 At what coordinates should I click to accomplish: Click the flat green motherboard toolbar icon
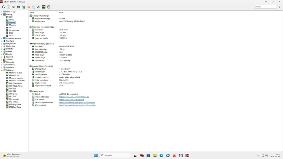tap(13, 7)
